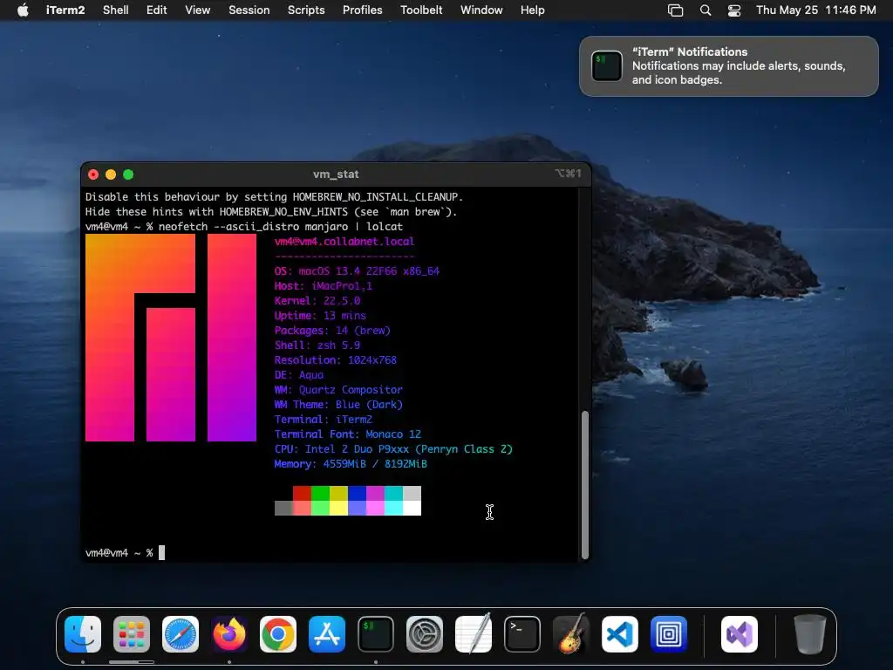This screenshot has height=670, width=893.
Task: Click the "OS: macOS 13.4 22F66 x86_64" line
Action: click(357, 271)
